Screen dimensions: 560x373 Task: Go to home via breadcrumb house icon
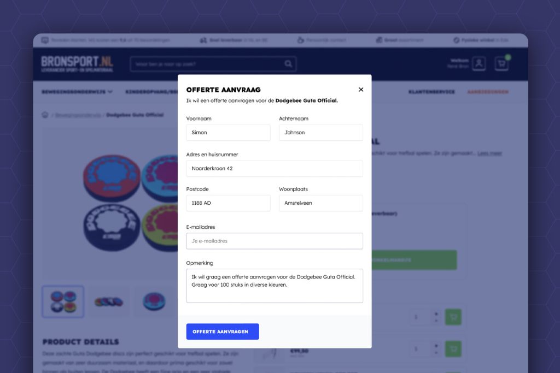[45, 115]
